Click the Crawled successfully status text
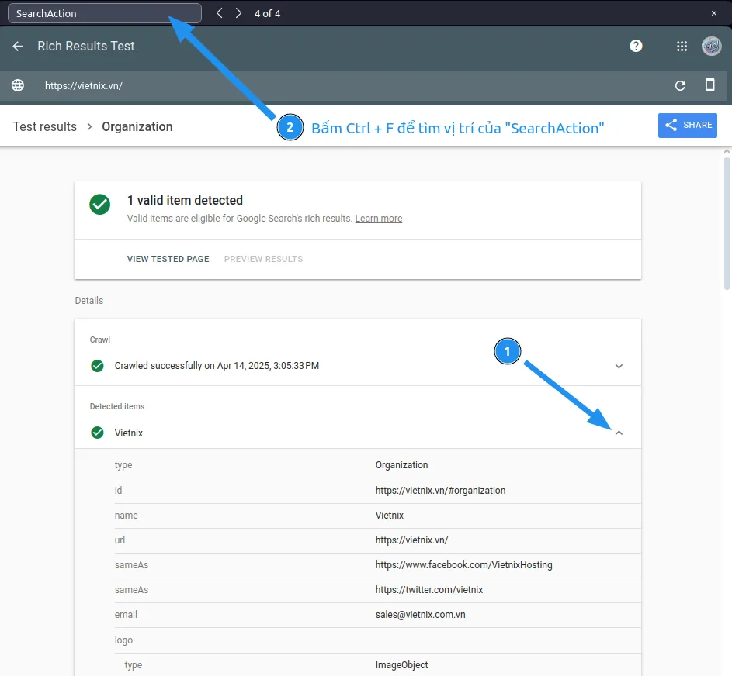Image resolution: width=732 pixels, height=676 pixels. coord(217,365)
